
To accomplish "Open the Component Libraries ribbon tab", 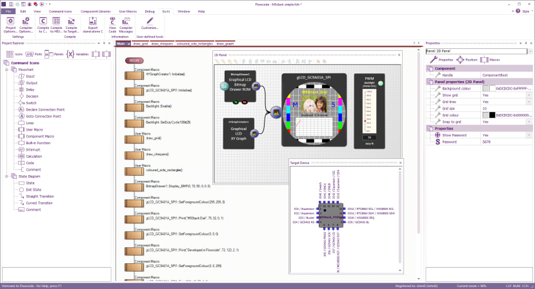I will 96,11.
